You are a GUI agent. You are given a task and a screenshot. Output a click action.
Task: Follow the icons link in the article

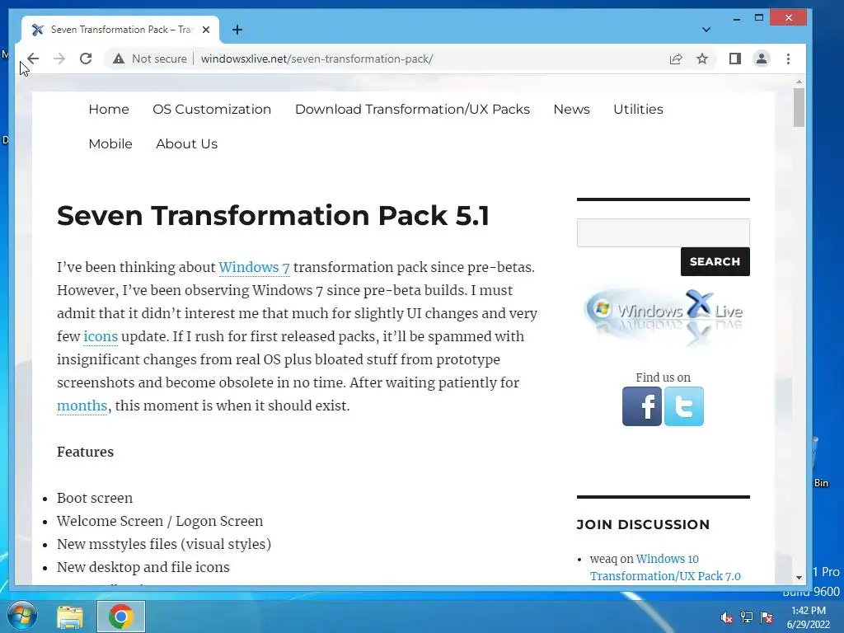point(101,336)
